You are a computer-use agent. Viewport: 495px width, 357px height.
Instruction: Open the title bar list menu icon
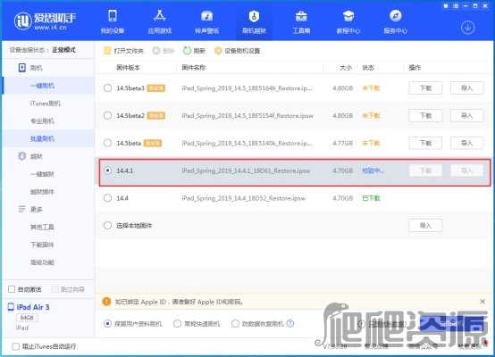[456, 6]
